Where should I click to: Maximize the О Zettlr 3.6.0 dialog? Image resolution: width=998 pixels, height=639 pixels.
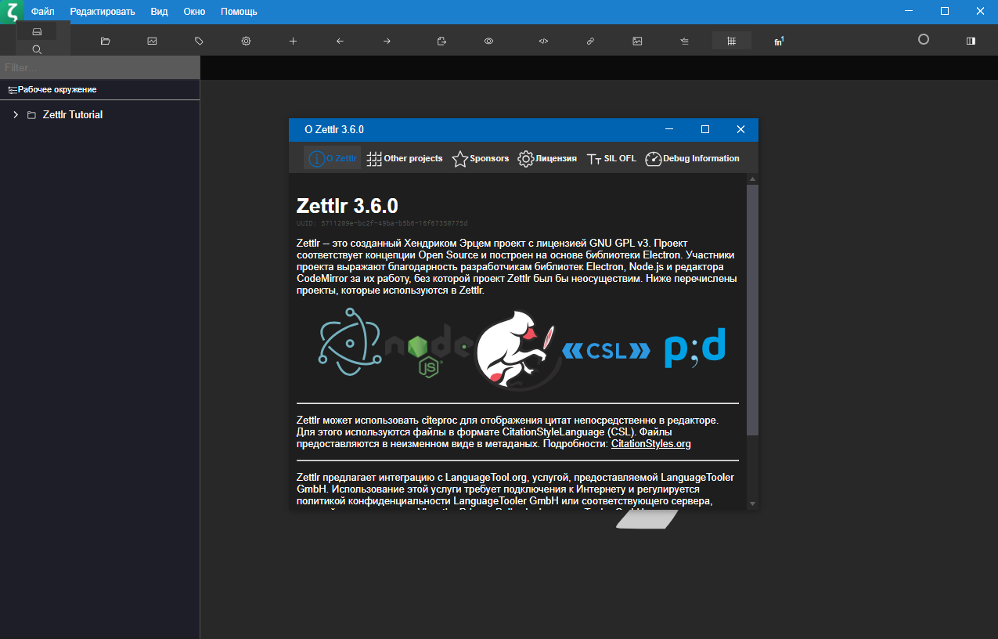(704, 130)
